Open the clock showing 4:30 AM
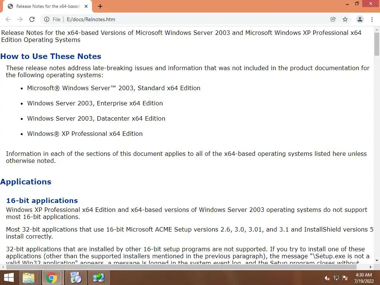This screenshot has width=380, height=285. click(x=364, y=278)
